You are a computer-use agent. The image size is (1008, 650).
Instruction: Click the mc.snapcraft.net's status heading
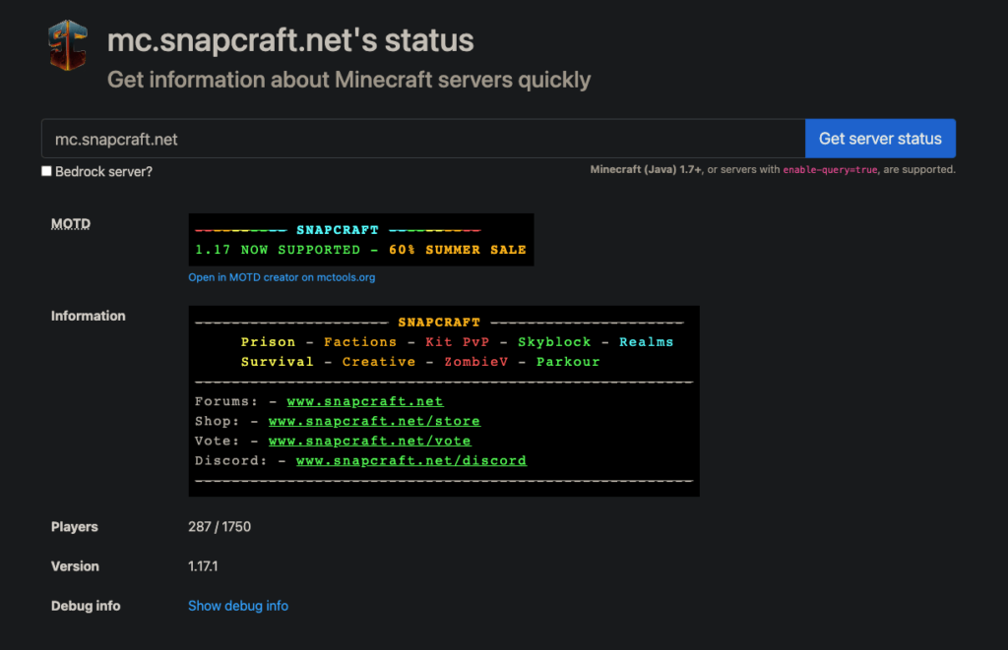click(x=289, y=40)
